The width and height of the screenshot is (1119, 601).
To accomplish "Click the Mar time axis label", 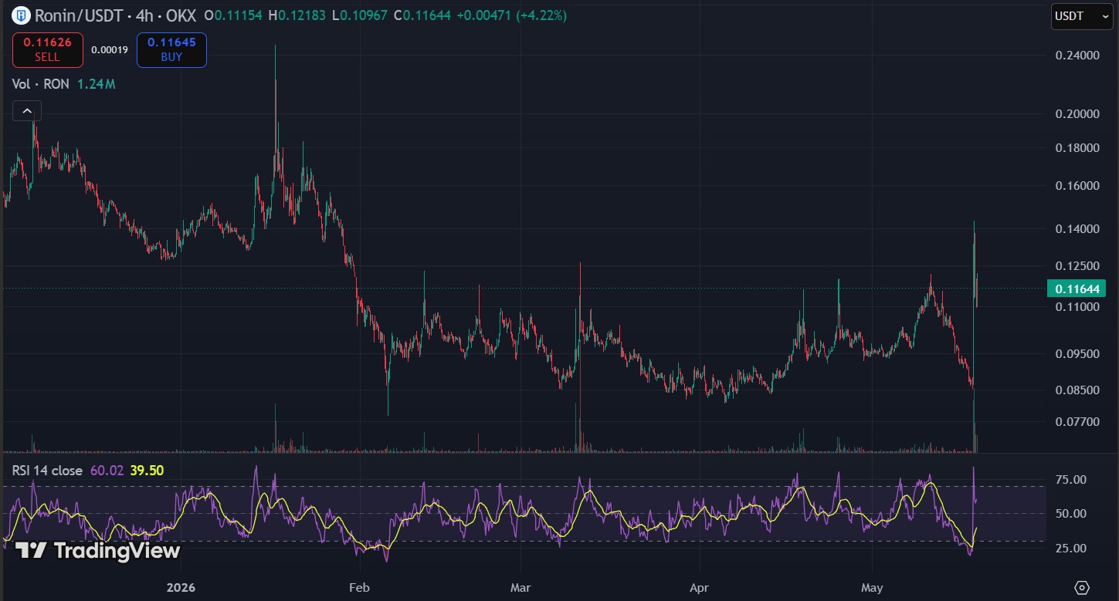I will pos(521,587).
